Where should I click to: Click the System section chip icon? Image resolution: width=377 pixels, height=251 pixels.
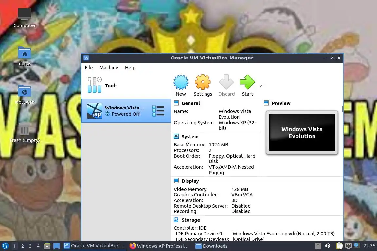[x=176, y=136]
